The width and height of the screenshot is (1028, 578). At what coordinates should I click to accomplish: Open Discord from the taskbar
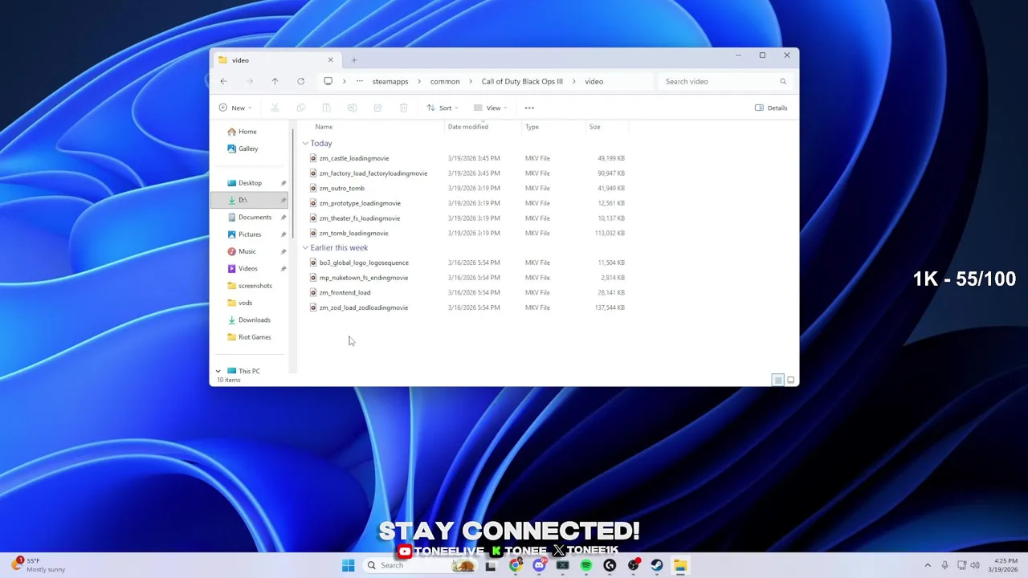pyautogui.click(x=539, y=565)
